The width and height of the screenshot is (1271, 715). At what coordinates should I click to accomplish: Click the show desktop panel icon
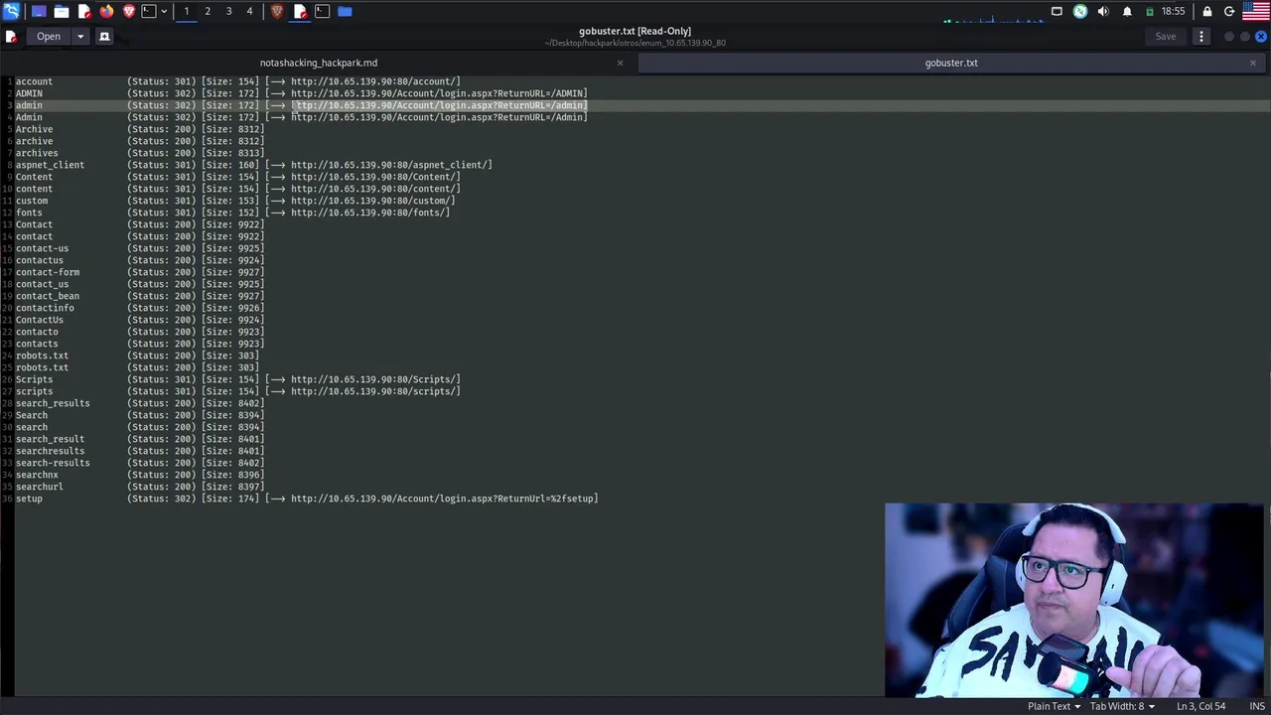(x=39, y=11)
